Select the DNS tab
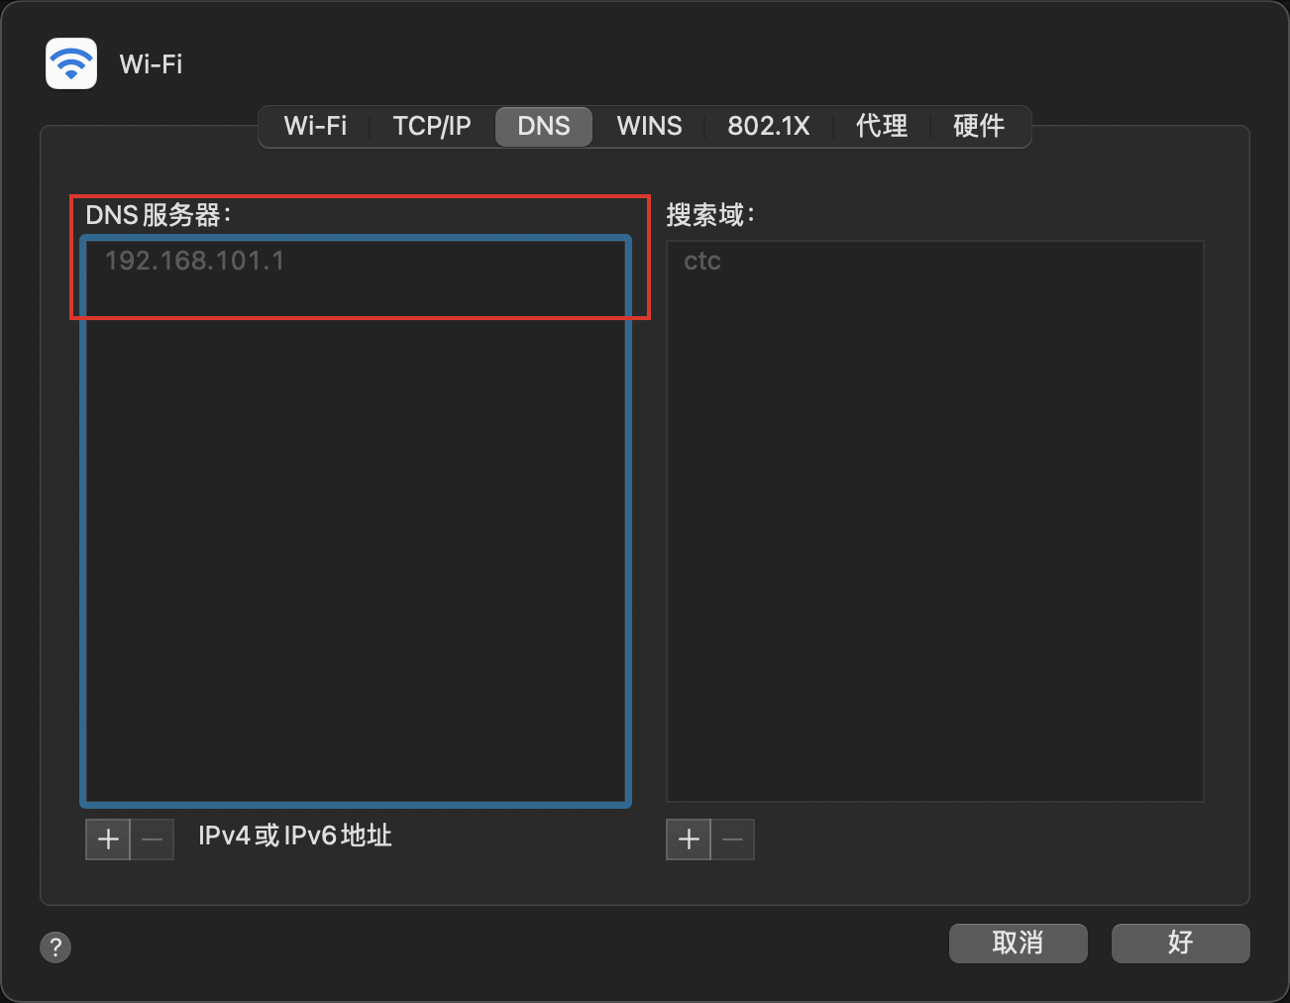 pyautogui.click(x=544, y=126)
